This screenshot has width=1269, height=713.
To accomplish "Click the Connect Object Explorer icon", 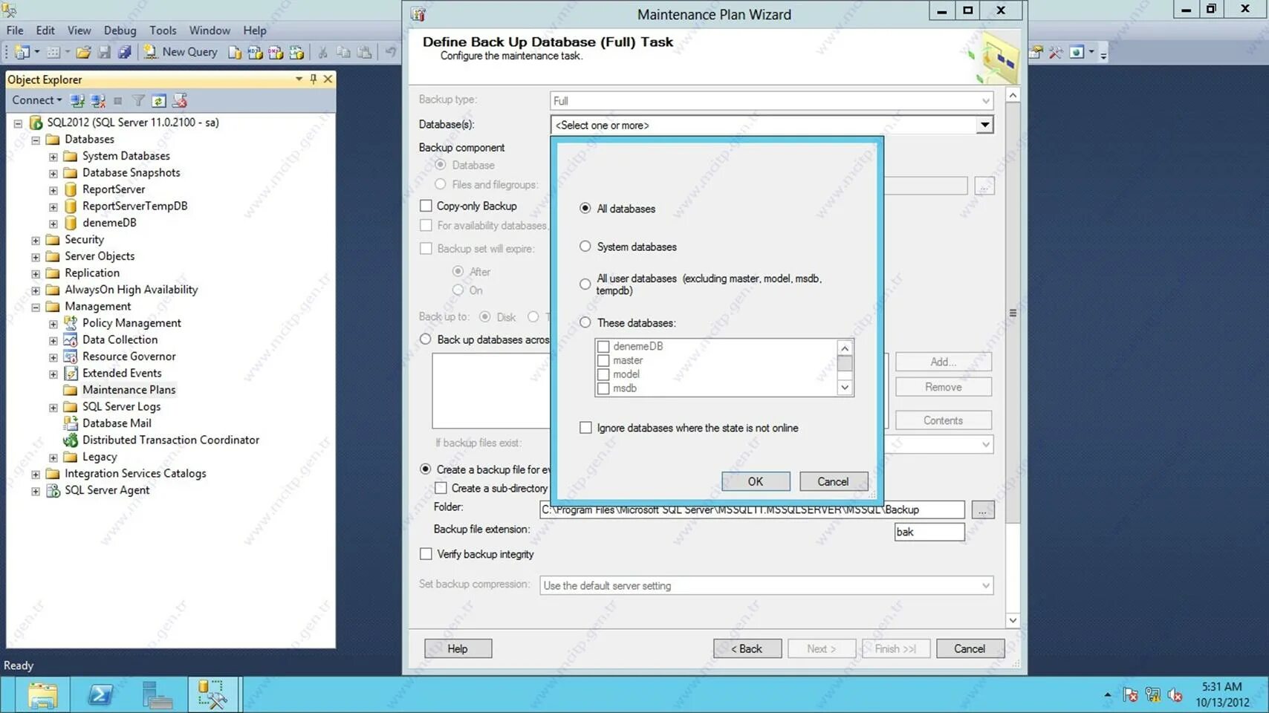I will [x=77, y=100].
